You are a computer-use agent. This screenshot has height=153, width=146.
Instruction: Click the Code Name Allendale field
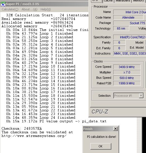(128, 17)
